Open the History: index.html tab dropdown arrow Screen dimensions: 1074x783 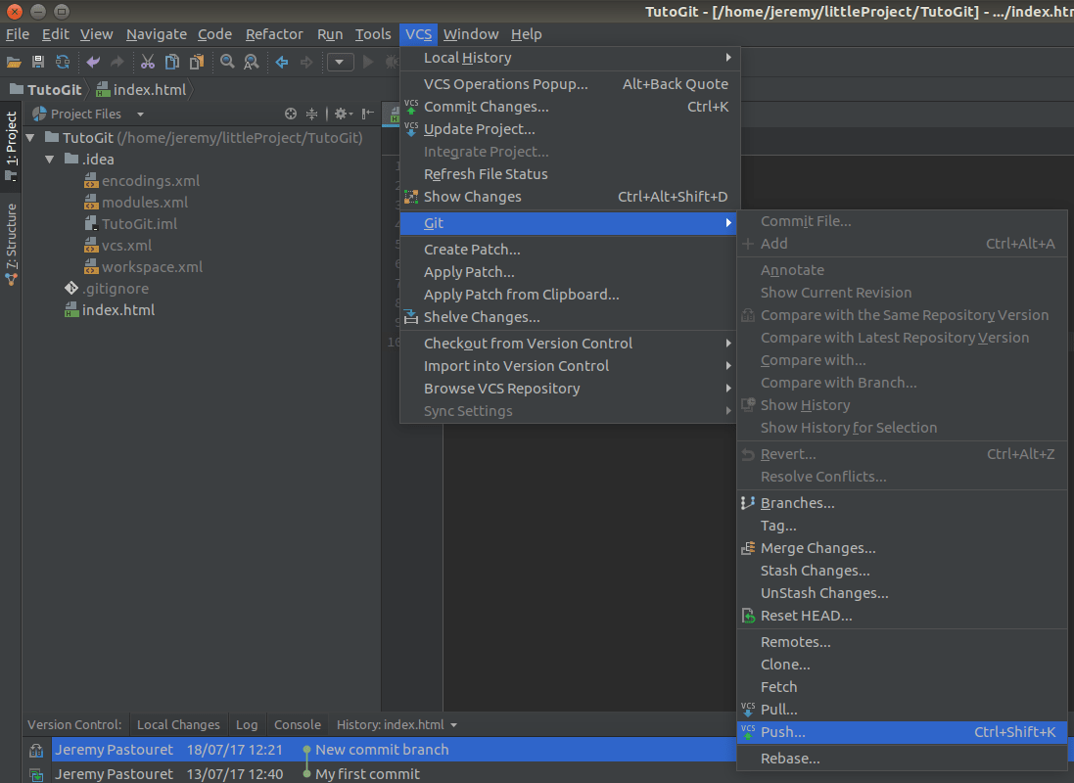point(454,725)
